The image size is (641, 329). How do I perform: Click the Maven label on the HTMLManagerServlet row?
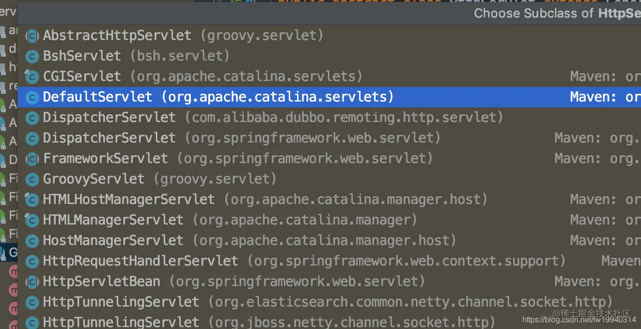coord(605,220)
